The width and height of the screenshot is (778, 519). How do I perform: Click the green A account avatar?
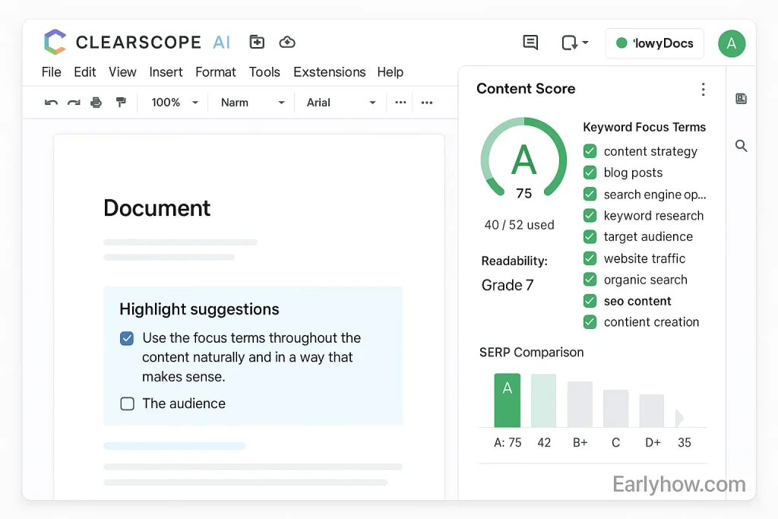731,43
